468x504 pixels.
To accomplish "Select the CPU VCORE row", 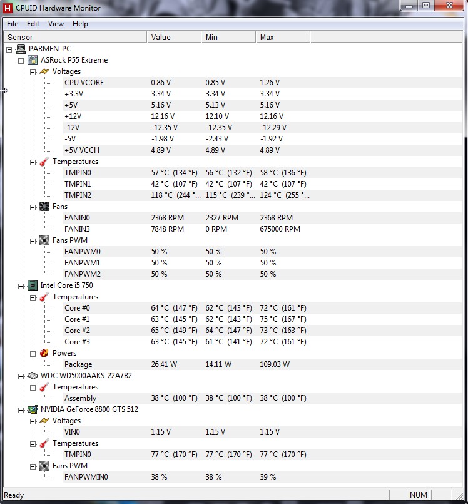I will point(263,83).
